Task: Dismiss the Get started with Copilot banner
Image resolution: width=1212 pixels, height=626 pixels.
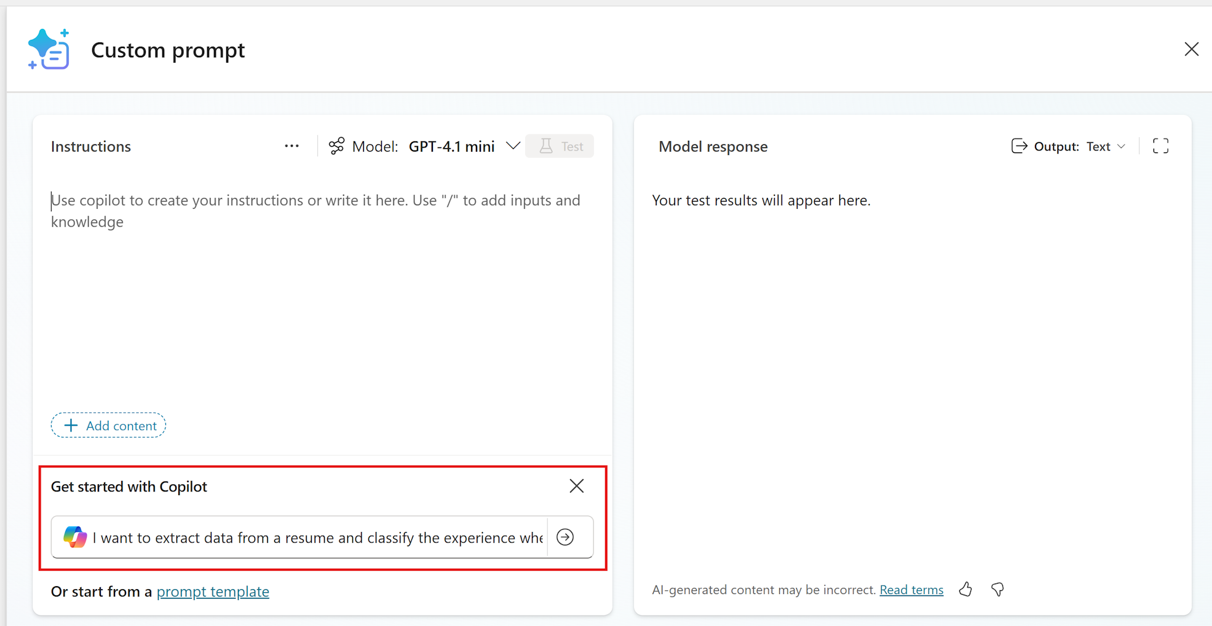Action: point(576,485)
